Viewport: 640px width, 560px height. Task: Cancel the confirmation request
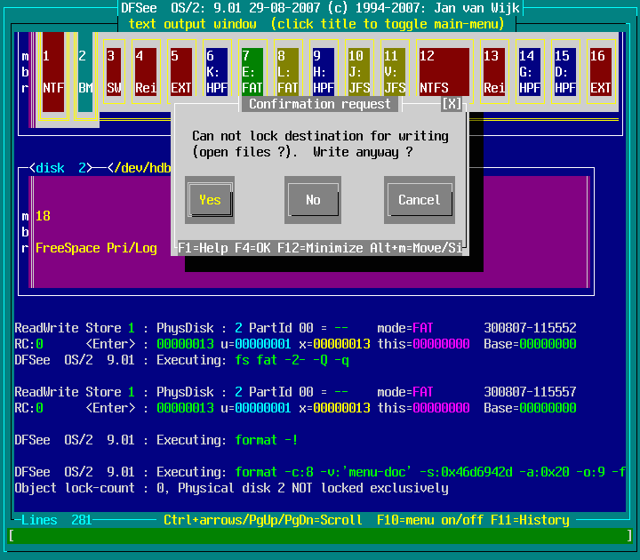419,200
